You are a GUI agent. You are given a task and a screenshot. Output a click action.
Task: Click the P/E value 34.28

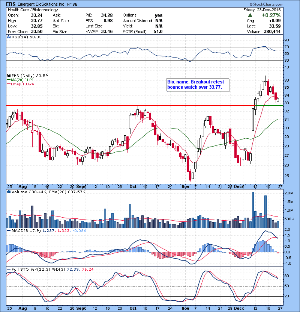point(107,15)
